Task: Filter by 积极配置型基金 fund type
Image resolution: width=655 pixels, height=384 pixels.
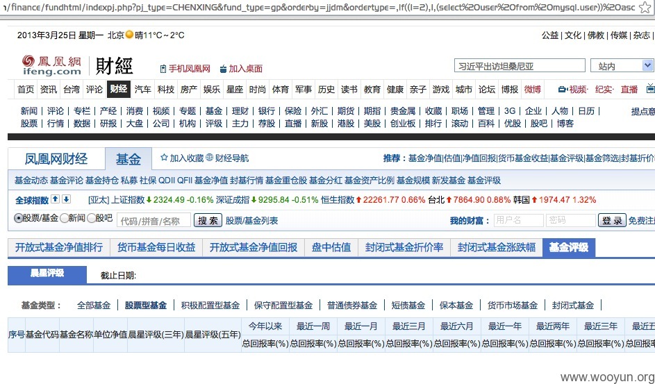Action: point(210,306)
